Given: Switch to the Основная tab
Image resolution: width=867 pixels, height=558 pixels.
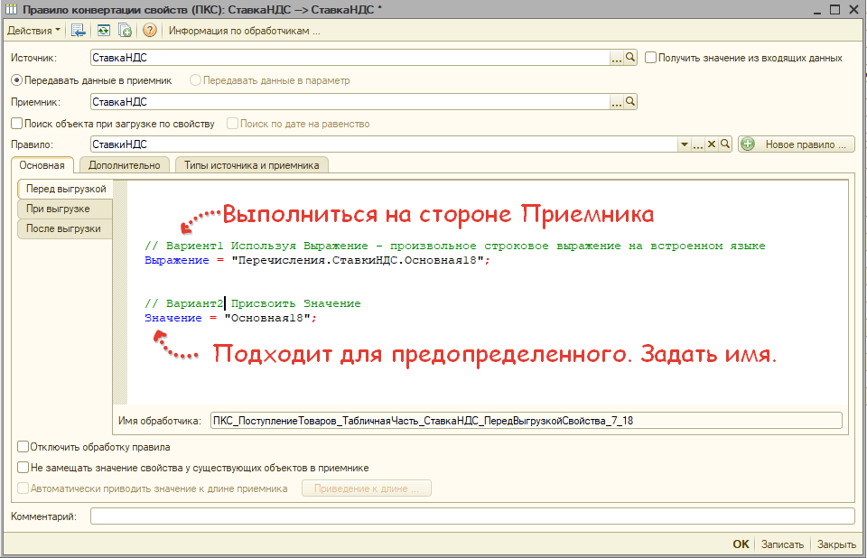Looking at the screenshot, I should 42,165.
